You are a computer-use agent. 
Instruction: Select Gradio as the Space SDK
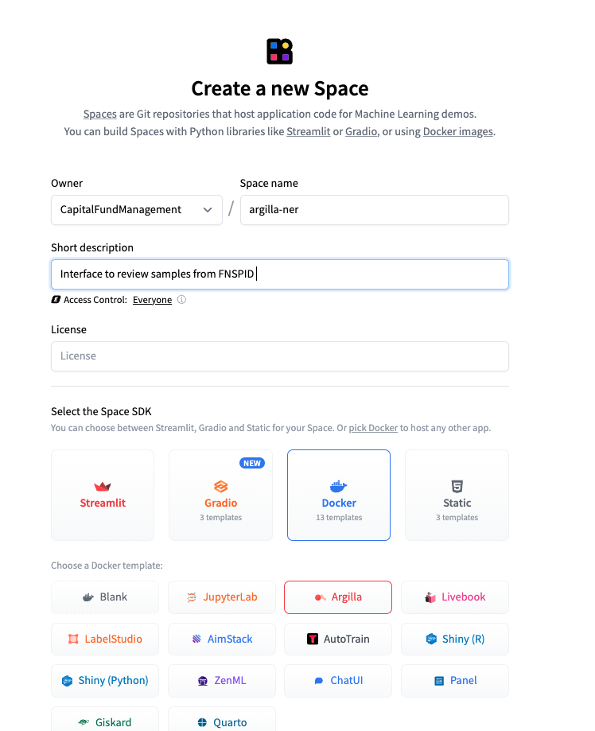point(220,494)
